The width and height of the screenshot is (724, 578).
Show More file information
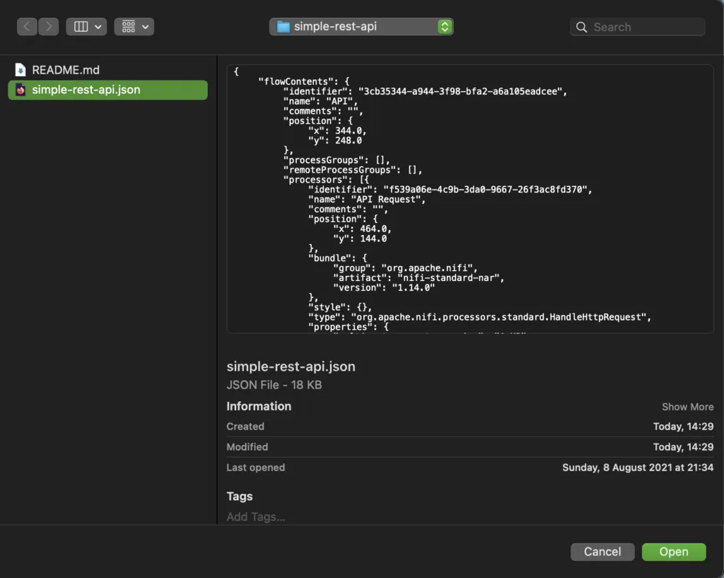[687, 407]
